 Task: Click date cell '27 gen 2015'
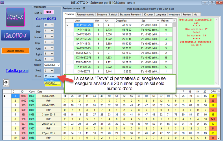(49, 133)
